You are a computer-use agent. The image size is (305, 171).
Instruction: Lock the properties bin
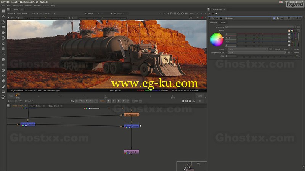tap(213, 14)
